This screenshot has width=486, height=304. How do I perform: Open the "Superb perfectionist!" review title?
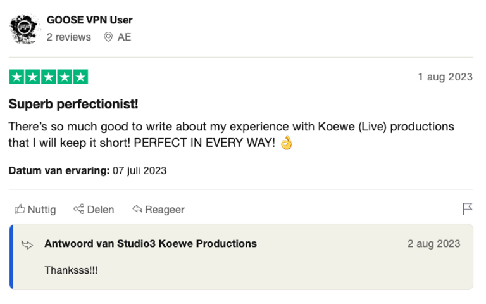click(73, 103)
